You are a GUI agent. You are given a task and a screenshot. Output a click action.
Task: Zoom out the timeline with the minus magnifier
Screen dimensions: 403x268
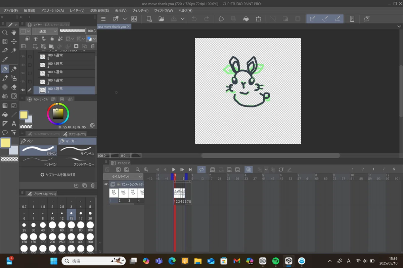[x=138, y=170]
